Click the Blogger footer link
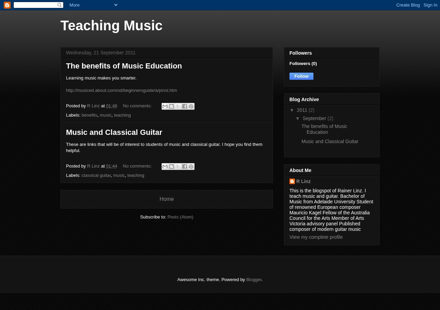 tap(254, 280)
